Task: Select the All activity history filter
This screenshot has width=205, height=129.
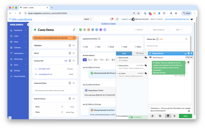Action: point(85,60)
